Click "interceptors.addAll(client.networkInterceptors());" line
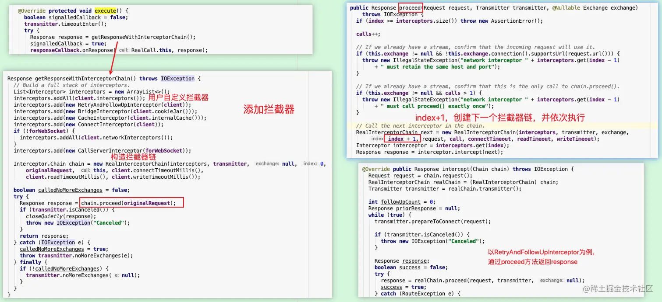This screenshot has height=302, width=662. coord(96,137)
